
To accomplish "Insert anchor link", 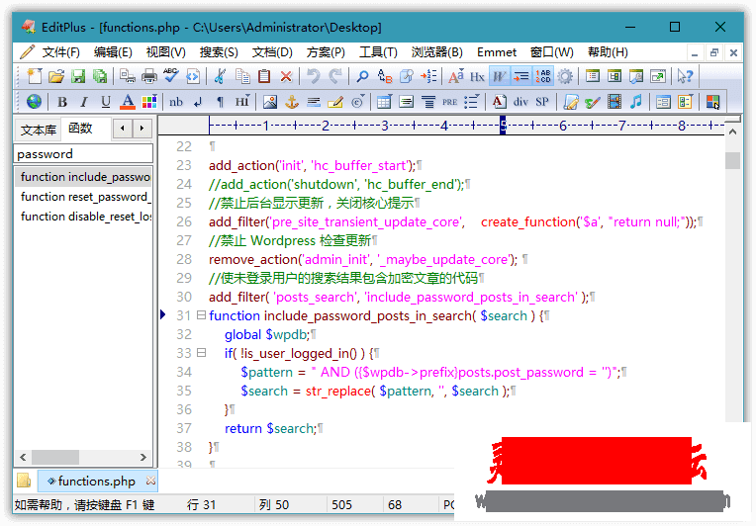I will coord(292,102).
